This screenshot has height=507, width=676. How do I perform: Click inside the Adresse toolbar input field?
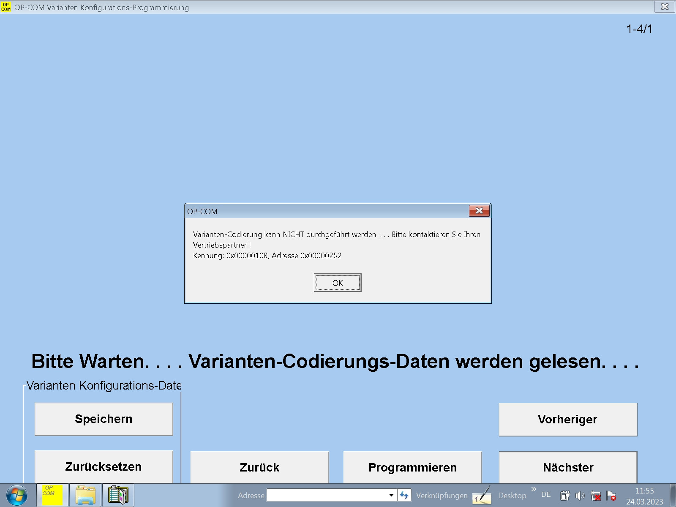(327, 495)
